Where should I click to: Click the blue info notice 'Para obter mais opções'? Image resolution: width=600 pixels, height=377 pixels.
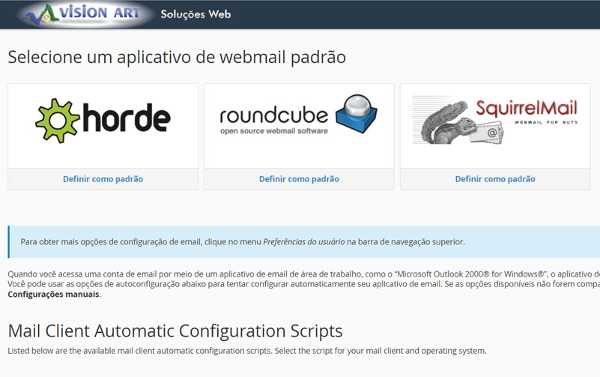[x=304, y=242]
